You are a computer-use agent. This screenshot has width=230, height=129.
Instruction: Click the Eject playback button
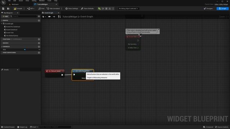[x=110, y=9]
